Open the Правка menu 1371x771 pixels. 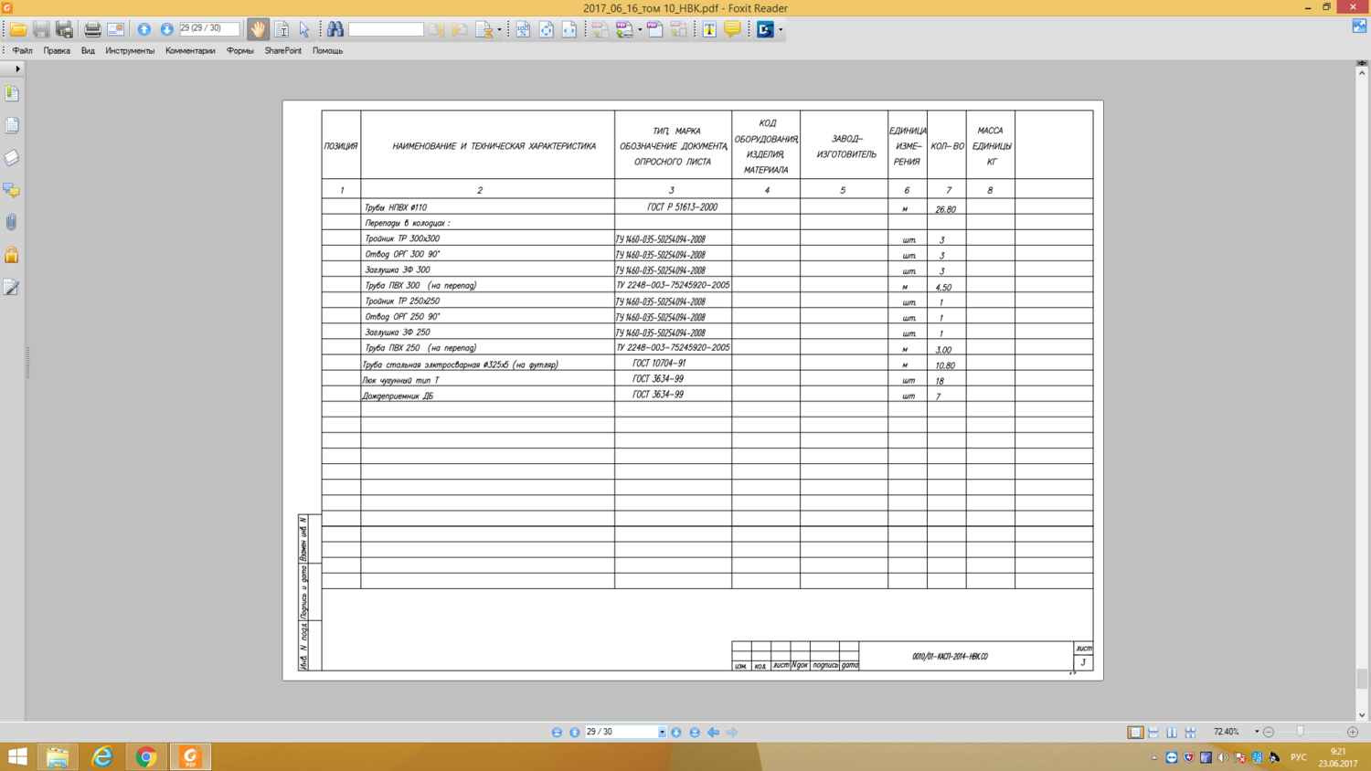pyautogui.click(x=57, y=51)
